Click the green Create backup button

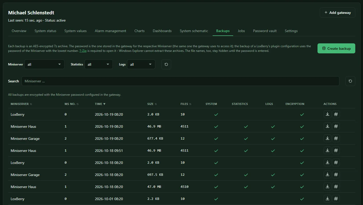336,48
